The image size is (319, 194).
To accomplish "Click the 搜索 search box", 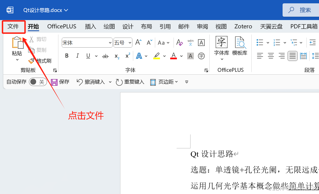I will tap(301, 10).
